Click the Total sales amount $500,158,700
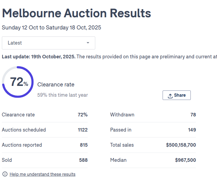The image size is (217, 185). pos(181,145)
